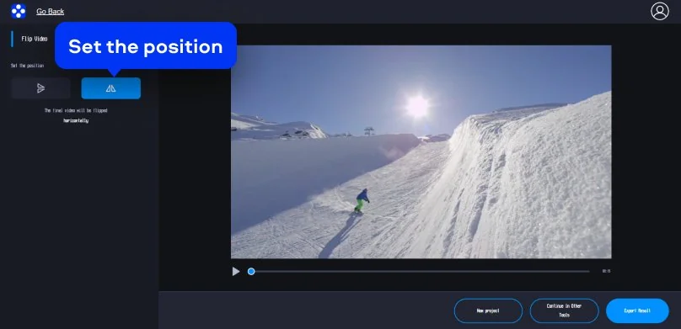Choose the horizontal flip option
The image size is (681, 329).
pos(110,88)
